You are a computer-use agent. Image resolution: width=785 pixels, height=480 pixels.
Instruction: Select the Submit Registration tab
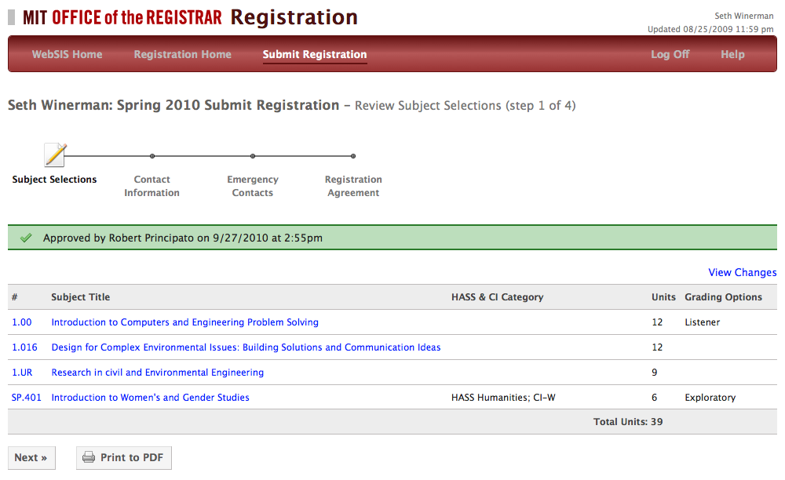pos(315,54)
